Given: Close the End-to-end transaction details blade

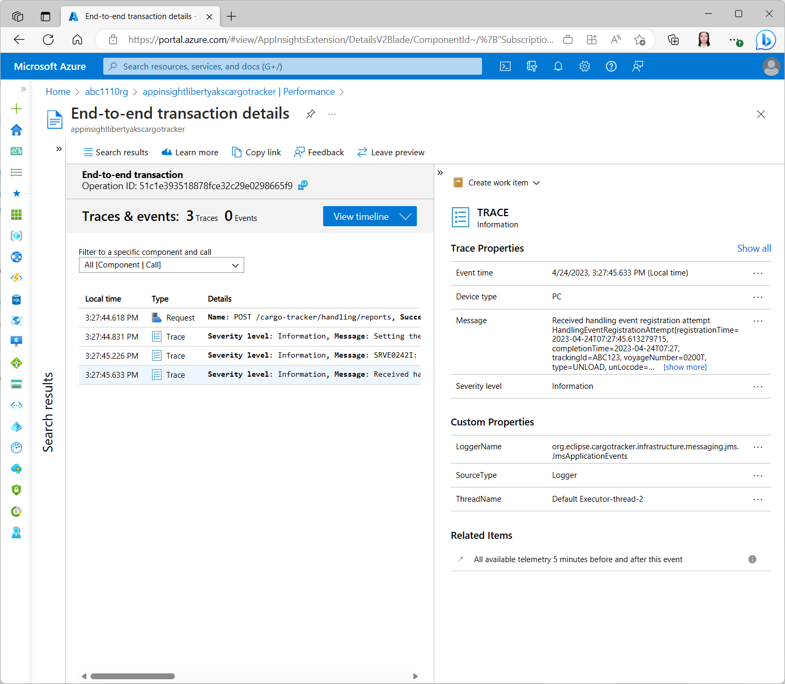Looking at the screenshot, I should click(761, 114).
